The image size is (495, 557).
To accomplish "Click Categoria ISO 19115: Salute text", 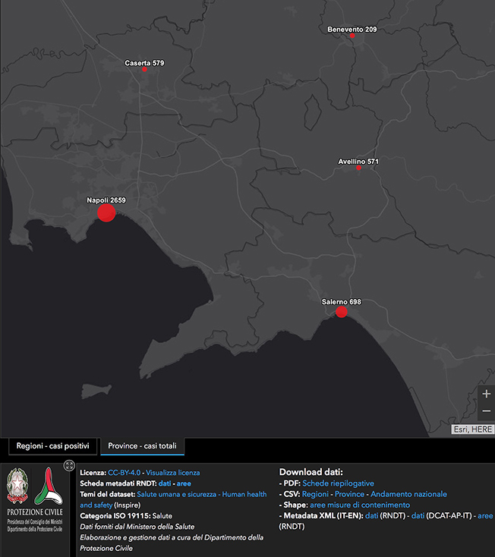I will (x=126, y=516).
